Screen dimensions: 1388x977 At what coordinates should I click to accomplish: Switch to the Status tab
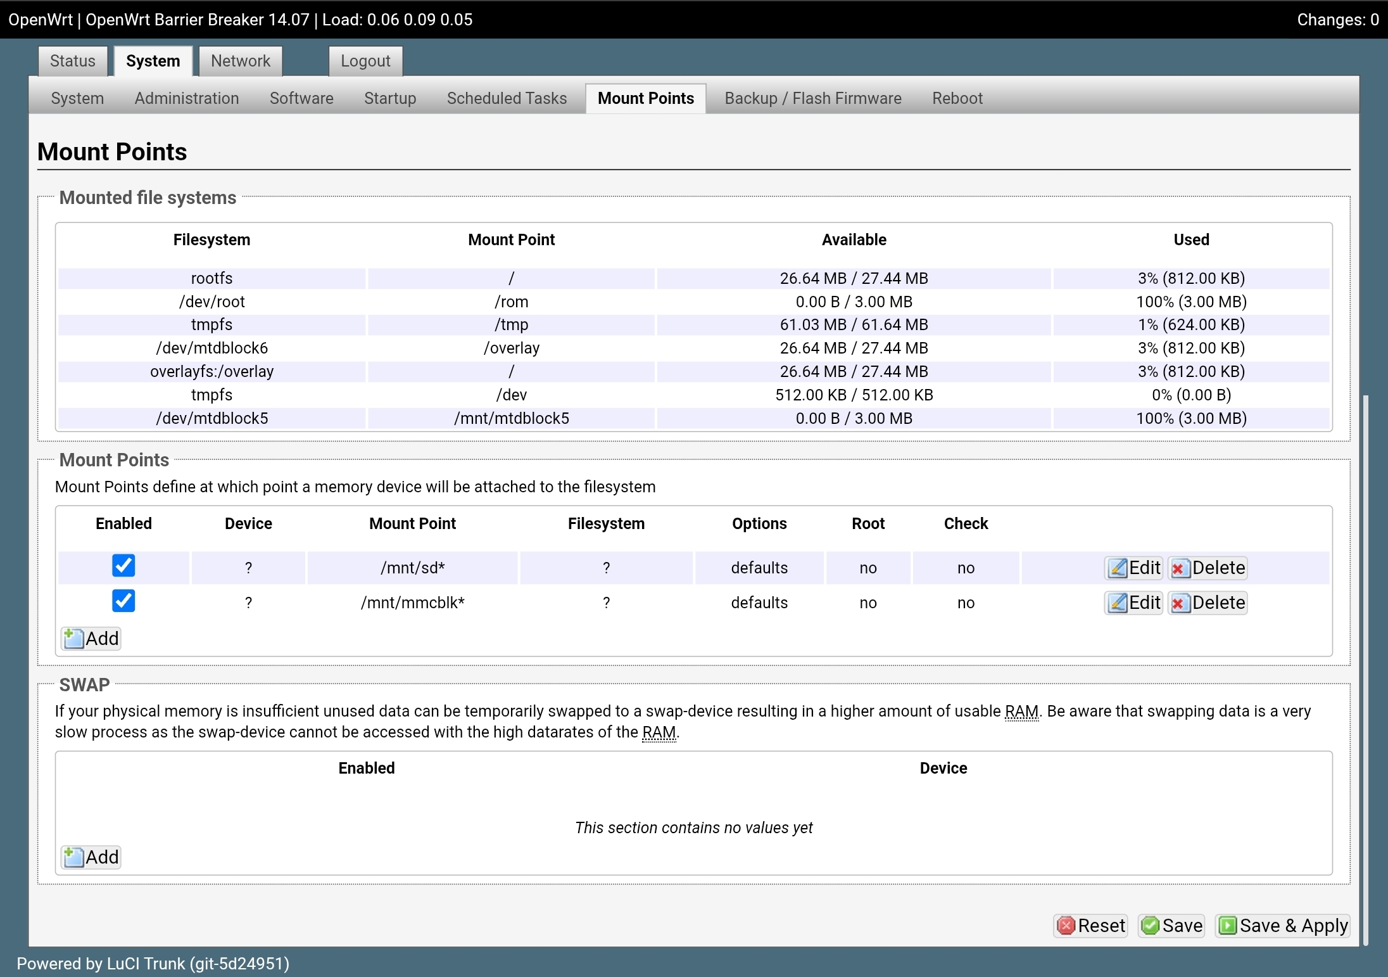[x=73, y=61]
